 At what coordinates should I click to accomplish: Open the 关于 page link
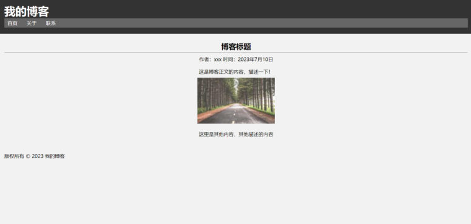click(x=31, y=24)
